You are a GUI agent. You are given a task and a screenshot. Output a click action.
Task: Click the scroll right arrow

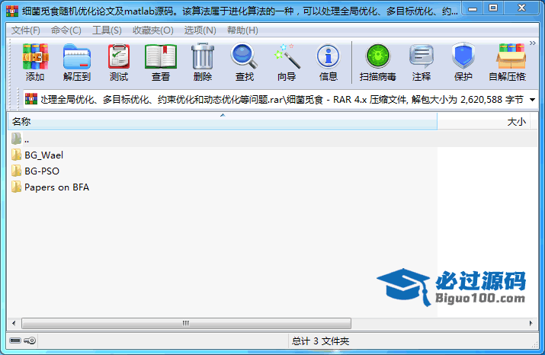coord(531,323)
